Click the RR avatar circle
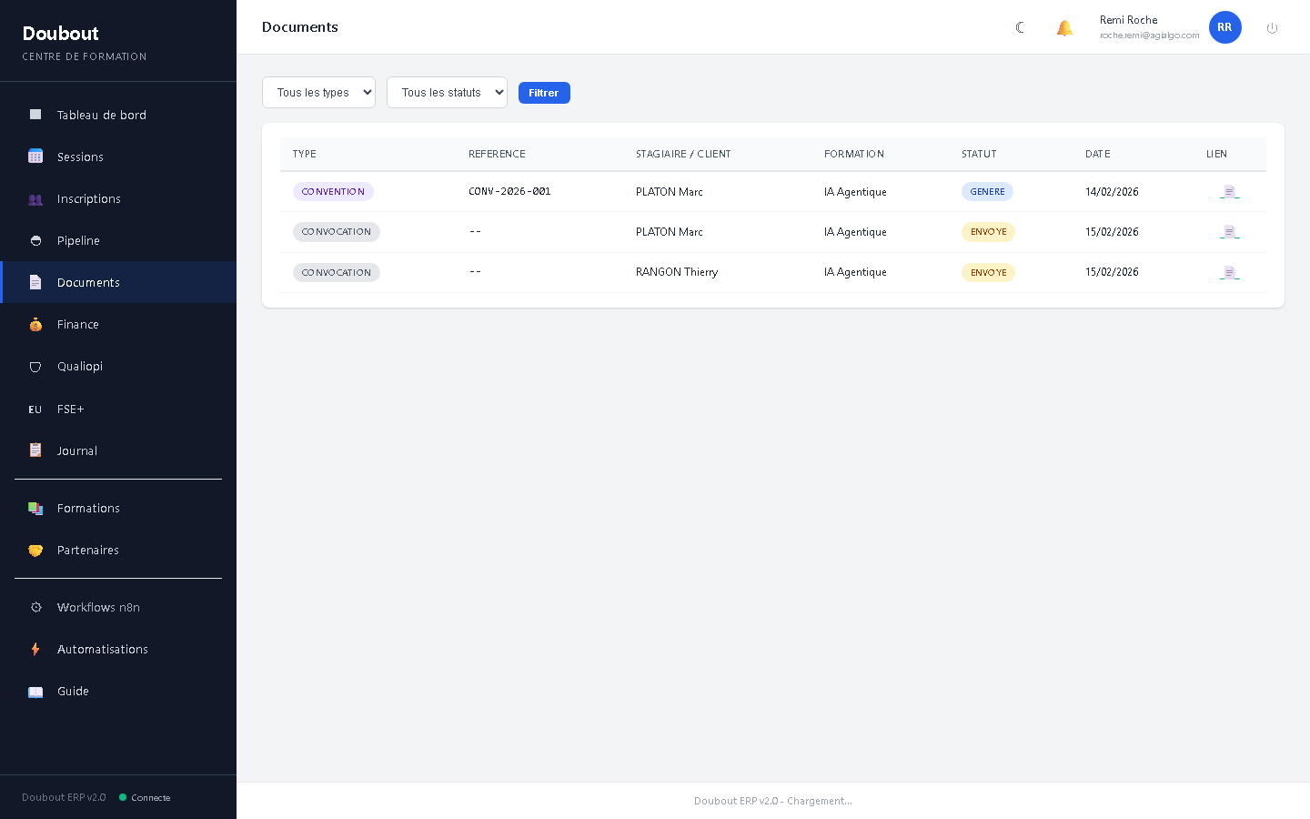Screen dimensions: 1310x819 coord(1224,27)
